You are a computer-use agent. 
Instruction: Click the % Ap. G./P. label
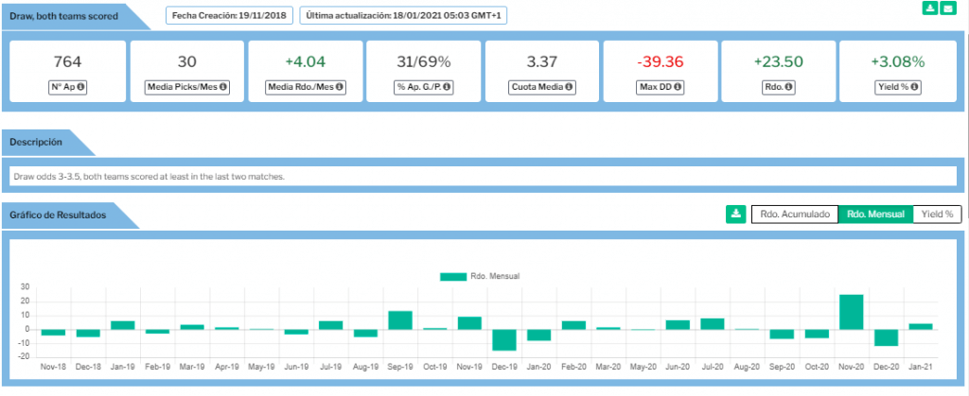coord(417,88)
